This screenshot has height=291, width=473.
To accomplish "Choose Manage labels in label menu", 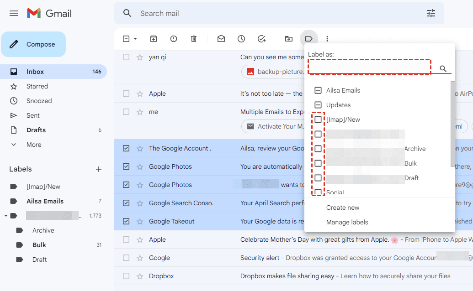I will pyautogui.click(x=347, y=222).
